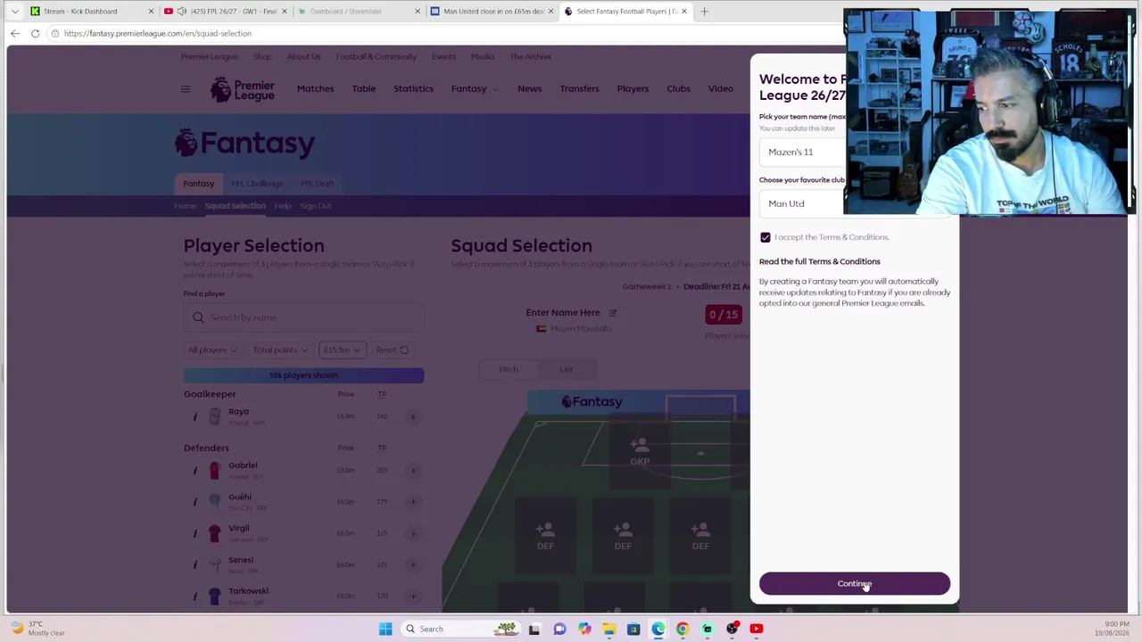
Task: Read the full Terms & Conditions link
Action: click(x=820, y=262)
